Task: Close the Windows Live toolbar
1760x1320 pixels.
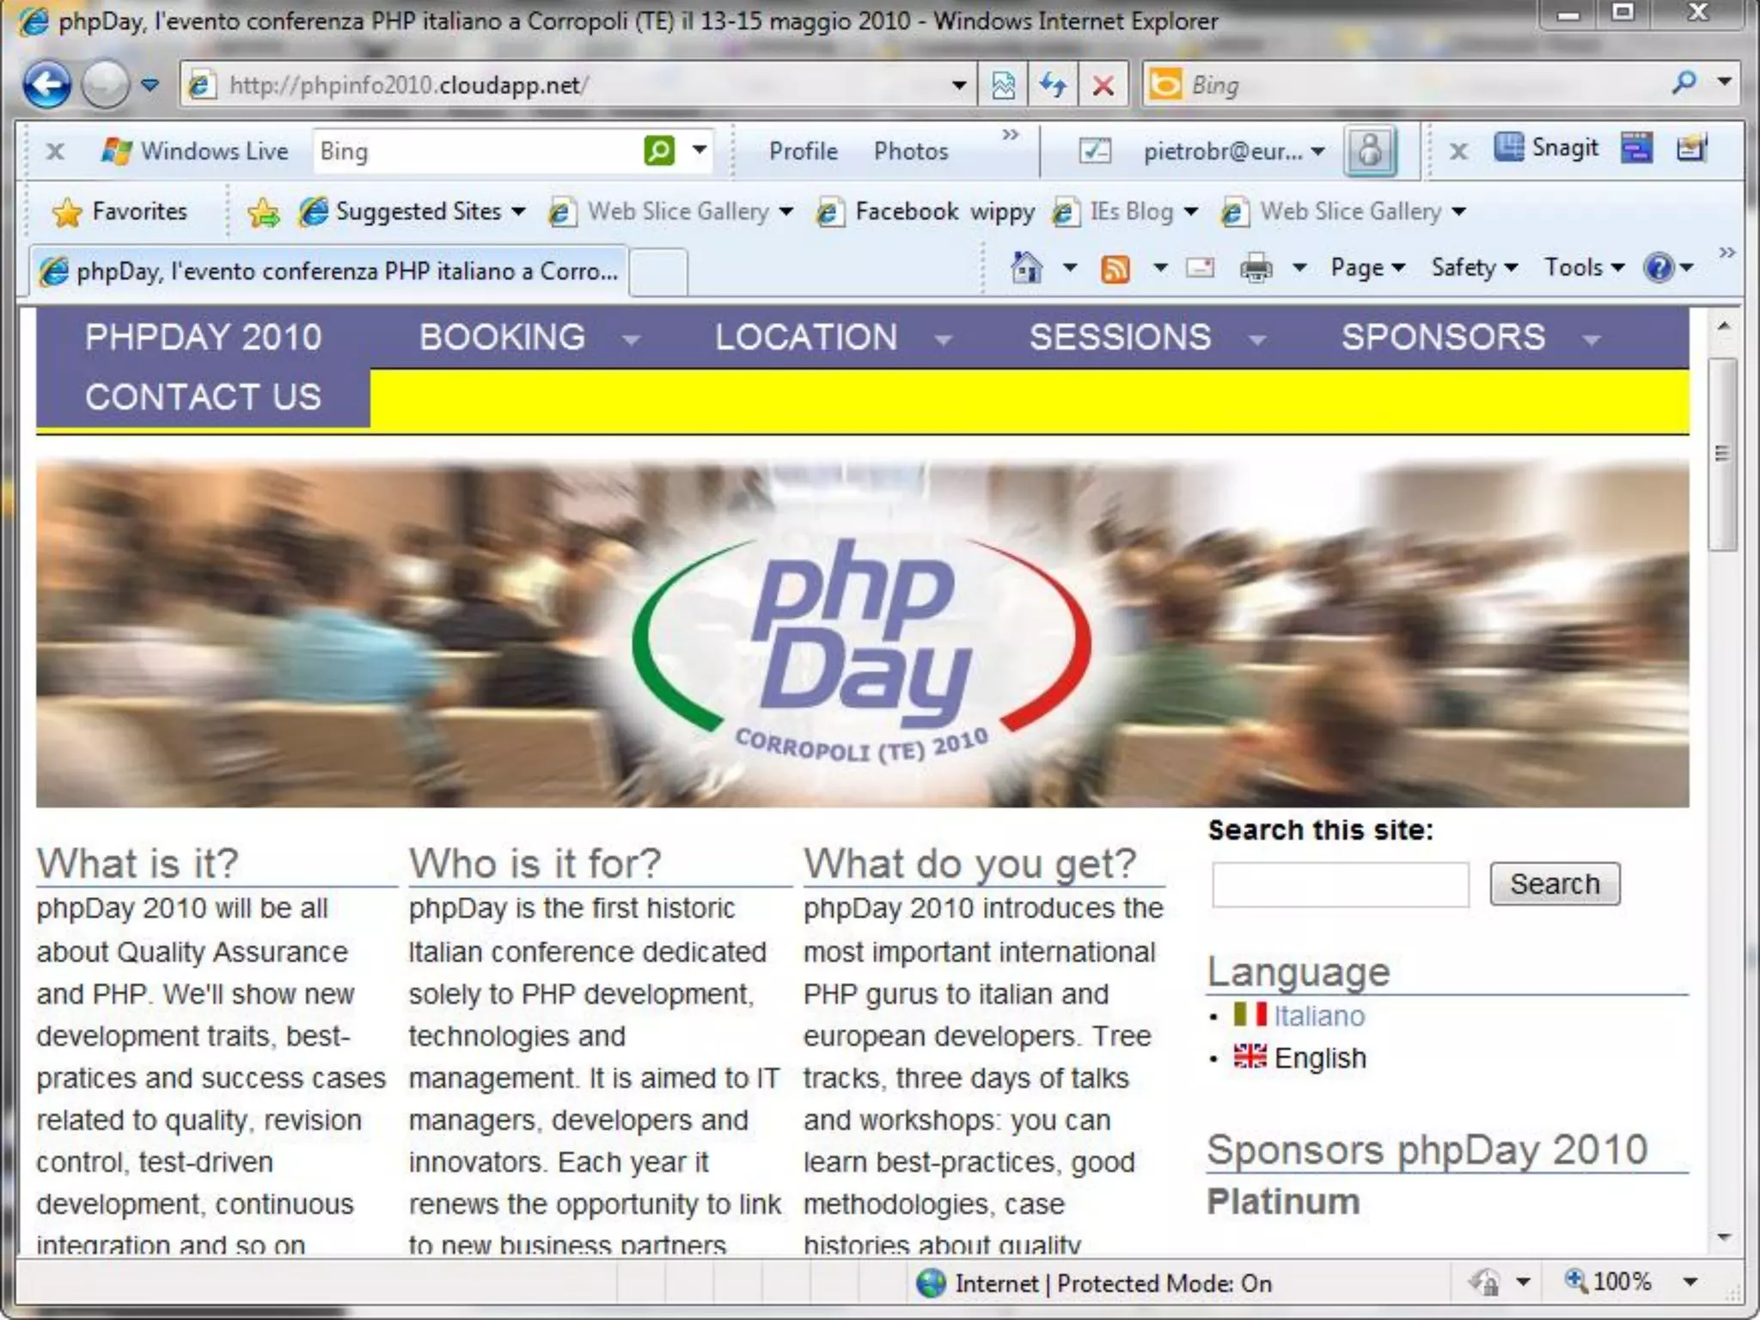Action: 55,152
